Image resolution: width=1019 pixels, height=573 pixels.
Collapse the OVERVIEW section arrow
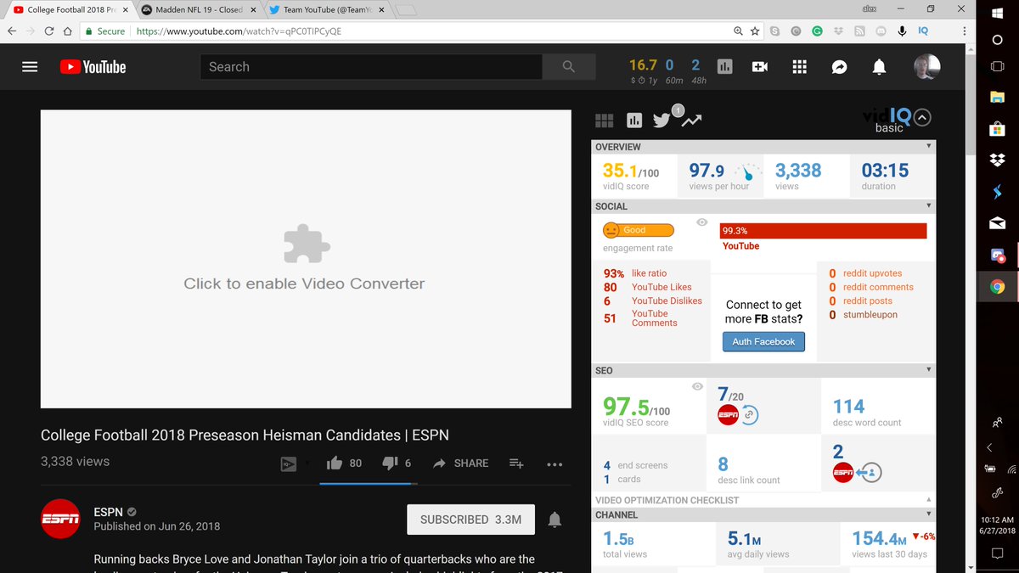[928, 146]
